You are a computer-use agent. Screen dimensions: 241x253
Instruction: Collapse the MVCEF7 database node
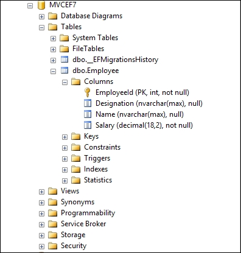30,5
